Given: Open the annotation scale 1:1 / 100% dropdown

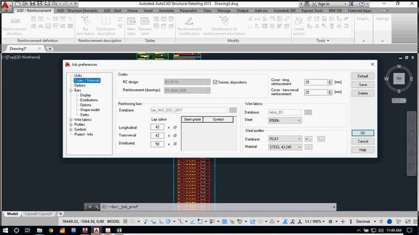Looking at the screenshot, I should (315, 221).
